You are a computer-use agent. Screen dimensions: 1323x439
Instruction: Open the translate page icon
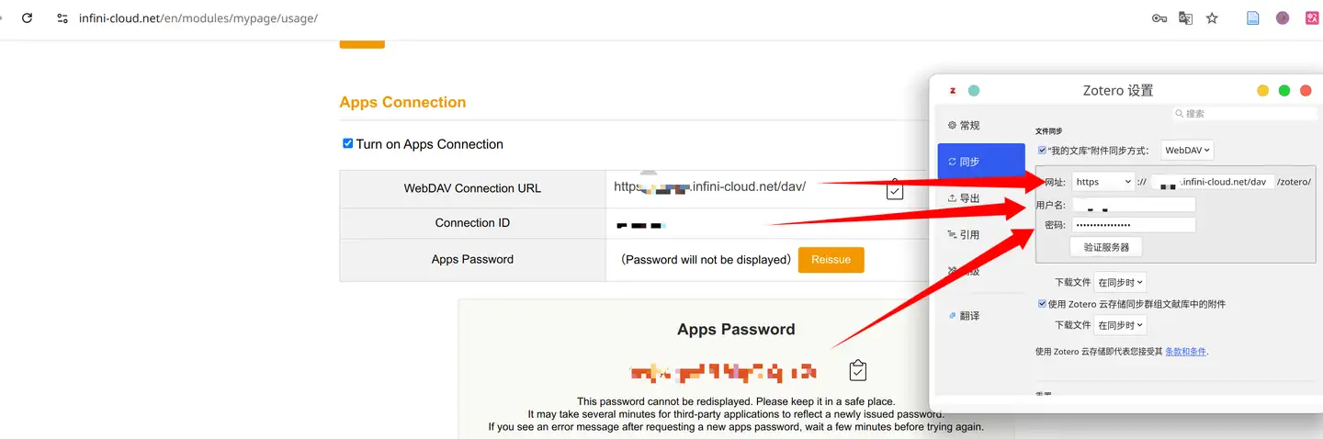(1185, 17)
